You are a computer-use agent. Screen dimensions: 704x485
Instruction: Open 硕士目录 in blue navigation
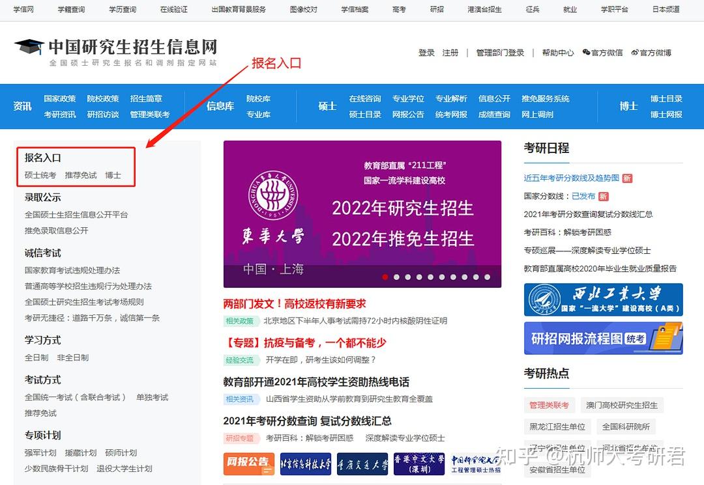coord(365,115)
